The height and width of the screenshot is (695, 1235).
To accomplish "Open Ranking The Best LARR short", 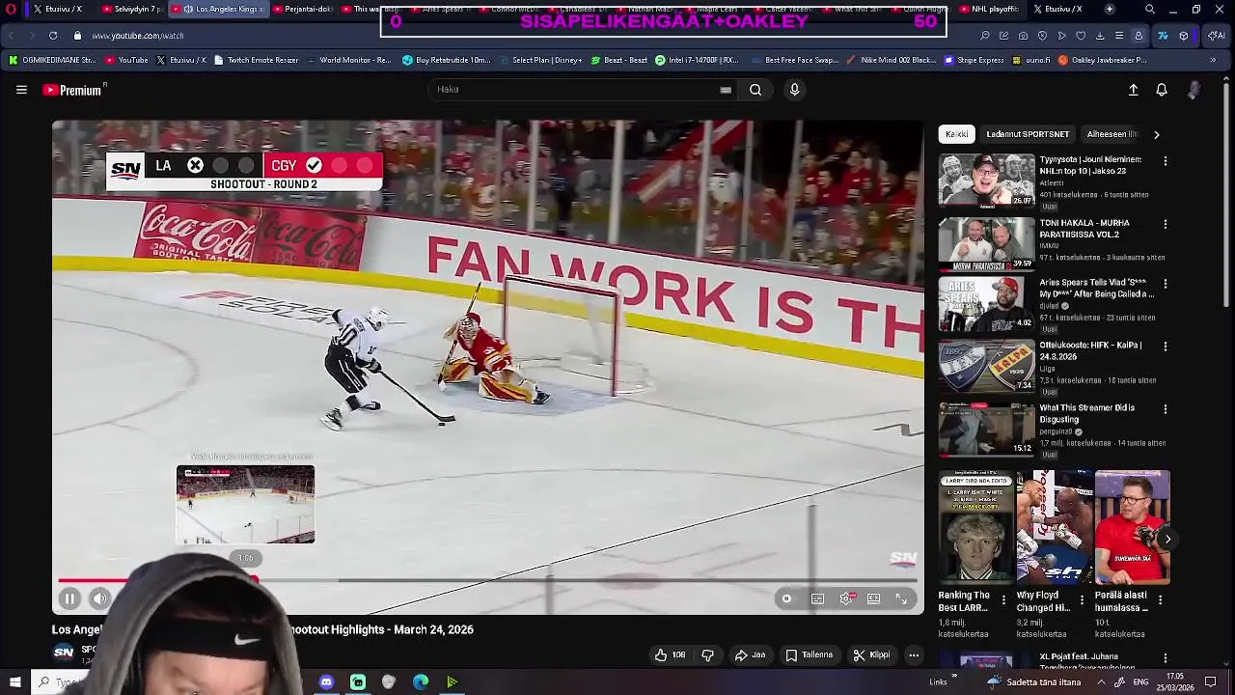I will pyautogui.click(x=975, y=528).
